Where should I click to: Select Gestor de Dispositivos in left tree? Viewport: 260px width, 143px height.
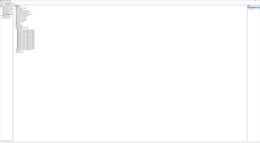pyautogui.click(x=8, y=14)
